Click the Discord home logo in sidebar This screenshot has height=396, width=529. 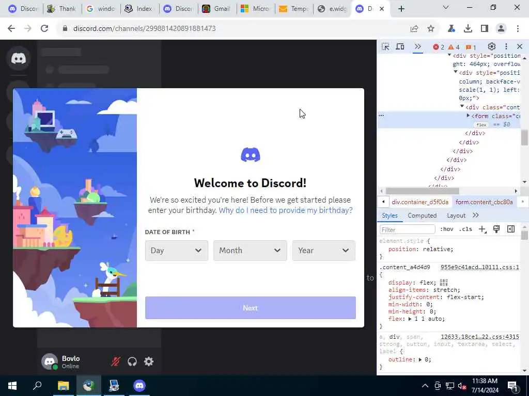[19, 59]
